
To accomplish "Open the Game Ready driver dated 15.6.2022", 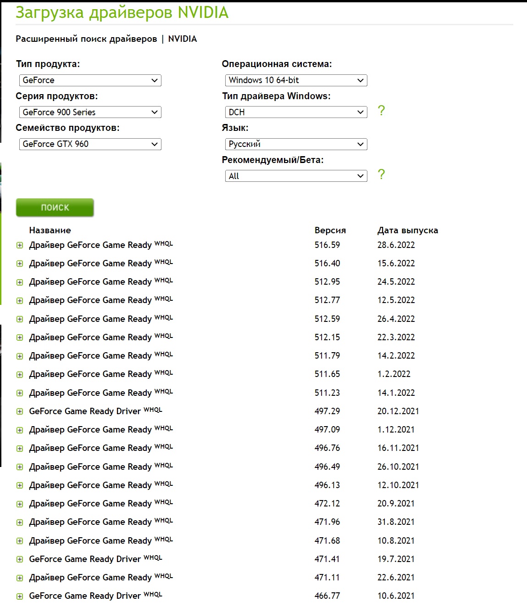I will click(x=101, y=263).
